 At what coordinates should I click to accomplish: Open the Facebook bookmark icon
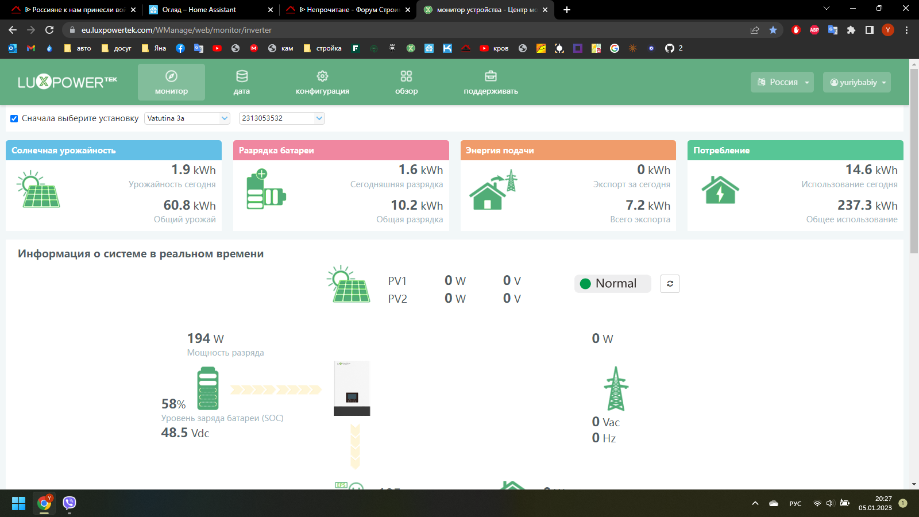pyautogui.click(x=180, y=48)
